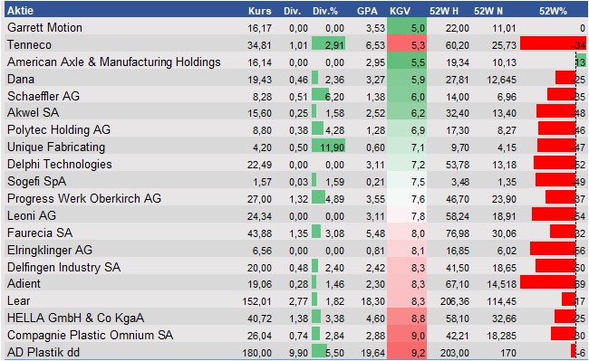This screenshot has width=589, height=361.
Task: Select the Garrett Motion row name
Action: pyautogui.click(x=44, y=27)
